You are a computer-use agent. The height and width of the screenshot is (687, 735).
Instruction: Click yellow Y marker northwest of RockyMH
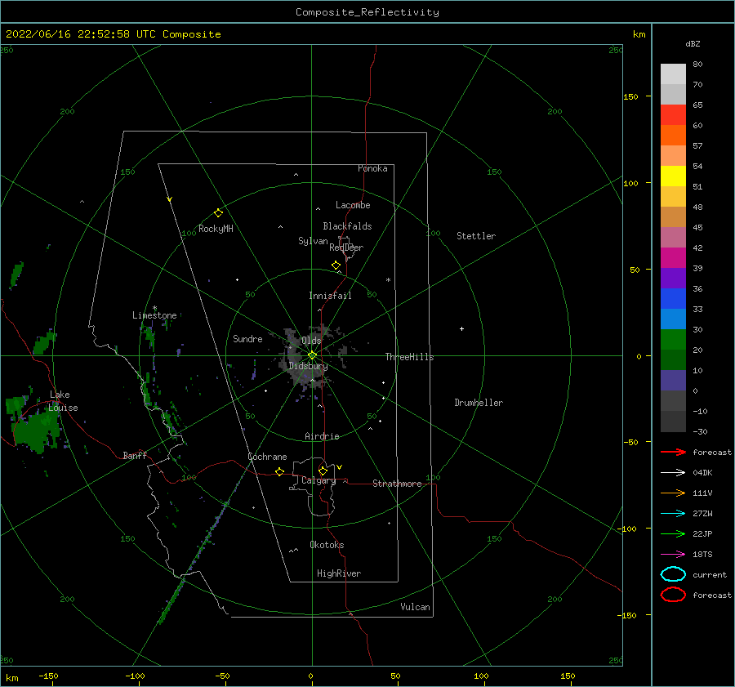coord(170,199)
